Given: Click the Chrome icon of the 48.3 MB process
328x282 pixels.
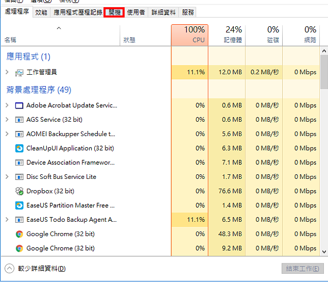Looking at the screenshot, I should [x=19, y=234].
